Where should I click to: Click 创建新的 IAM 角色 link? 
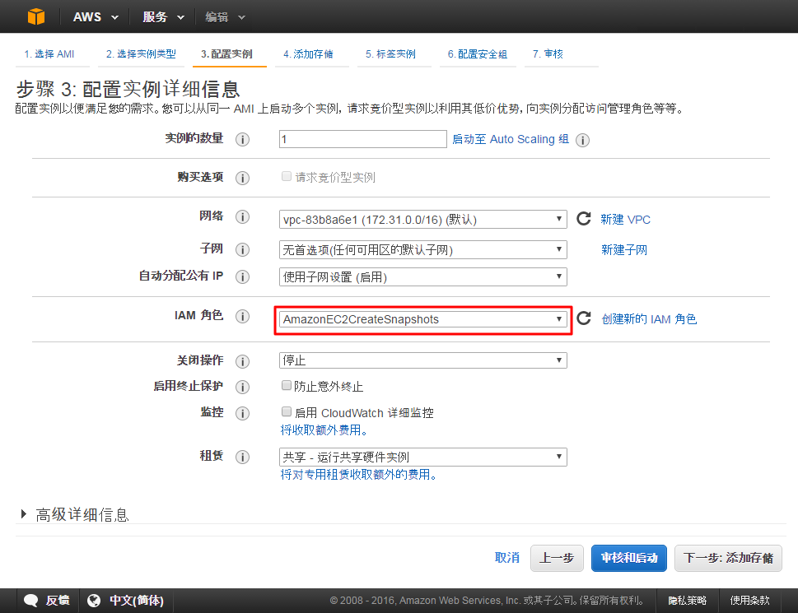pyautogui.click(x=649, y=318)
